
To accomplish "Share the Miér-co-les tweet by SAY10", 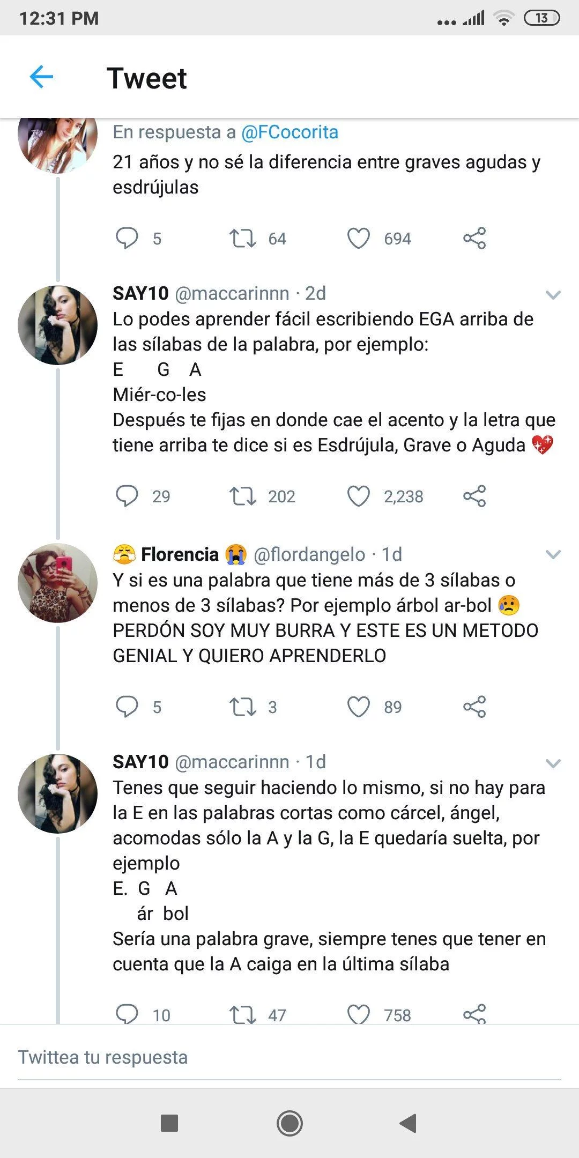I will [474, 496].
